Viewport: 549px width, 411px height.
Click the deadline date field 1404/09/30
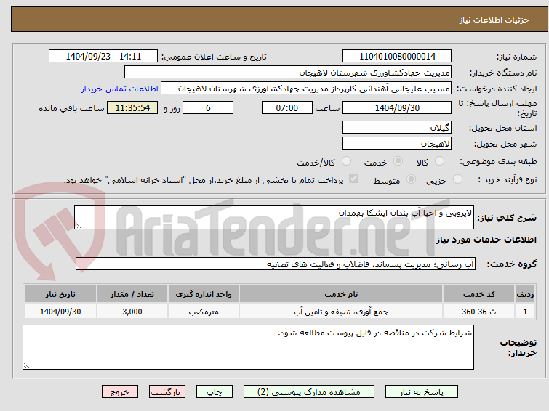(x=397, y=107)
